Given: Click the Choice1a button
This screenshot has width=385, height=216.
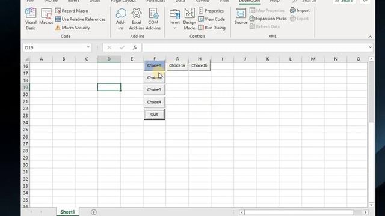Looking at the screenshot, I should pyautogui.click(x=177, y=65).
